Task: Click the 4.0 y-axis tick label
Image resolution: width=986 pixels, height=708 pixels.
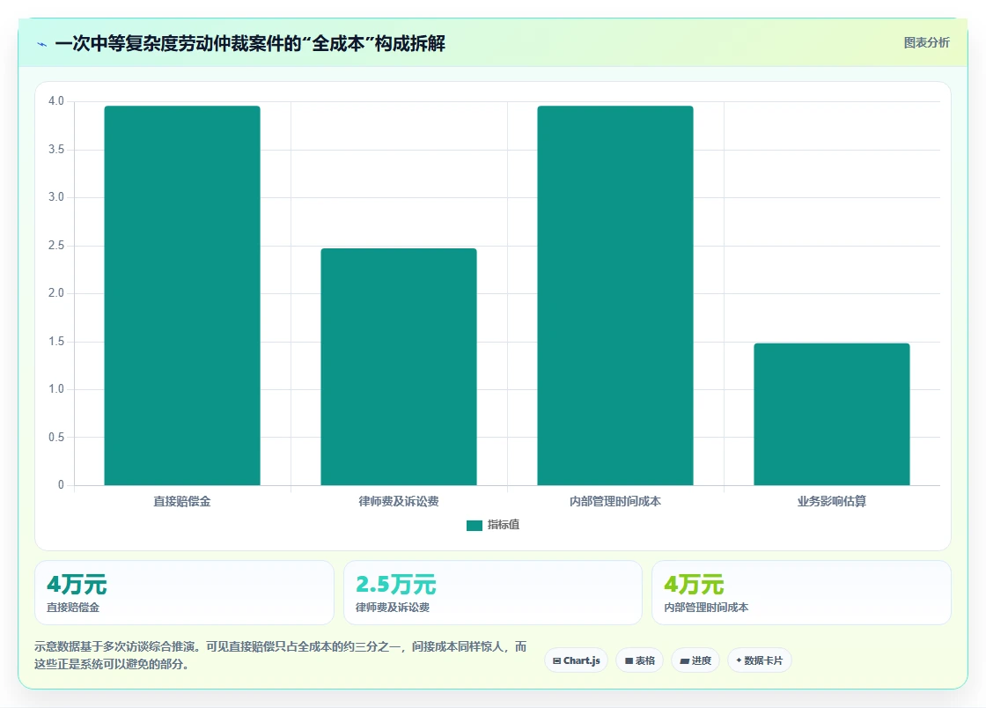Action: (56, 101)
